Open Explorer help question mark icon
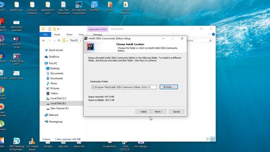 click(x=213, y=34)
